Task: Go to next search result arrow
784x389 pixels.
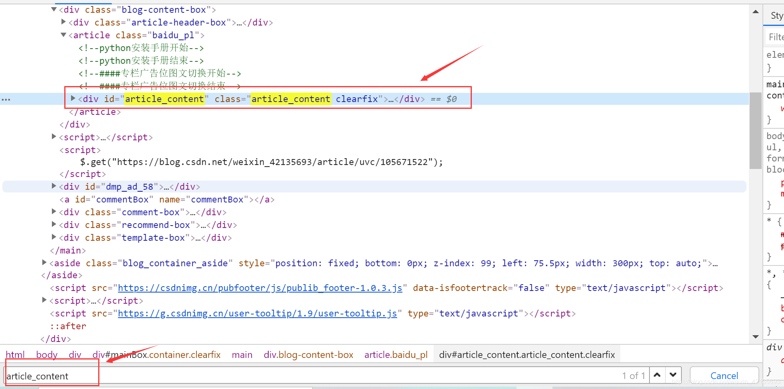Action: pyautogui.click(x=673, y=375)
